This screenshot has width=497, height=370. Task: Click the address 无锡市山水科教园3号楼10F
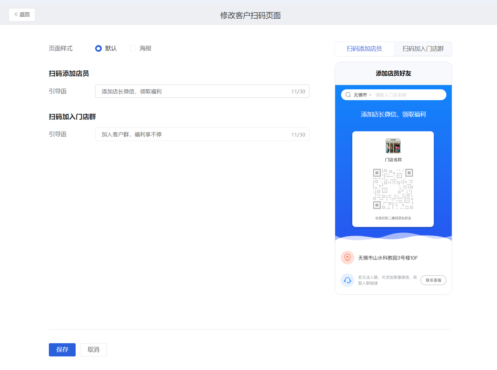pyautogui.click(x=388, y=258)
